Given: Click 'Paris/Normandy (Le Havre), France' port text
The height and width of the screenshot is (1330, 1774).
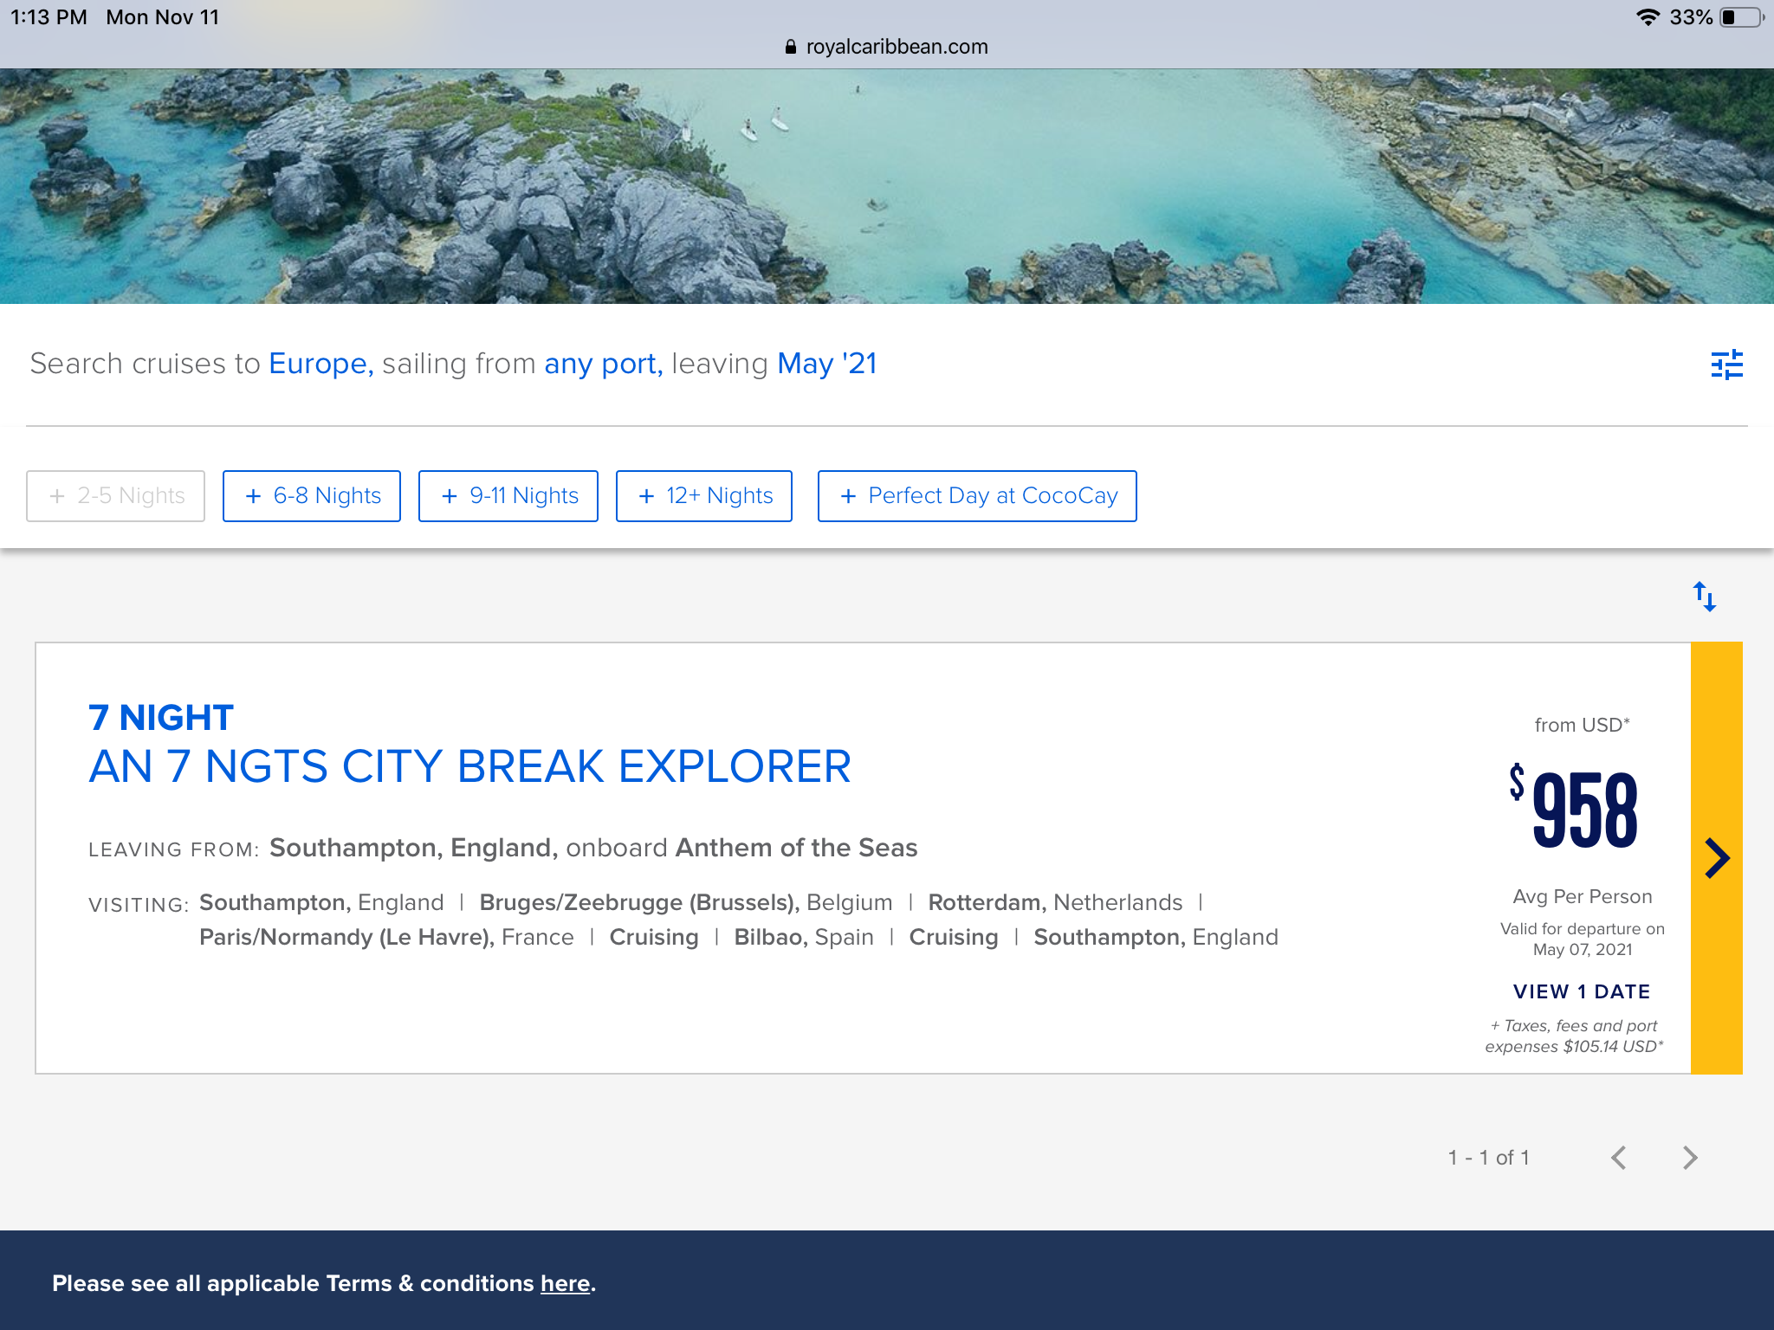Looking at the screenshot, I should 386,937.
